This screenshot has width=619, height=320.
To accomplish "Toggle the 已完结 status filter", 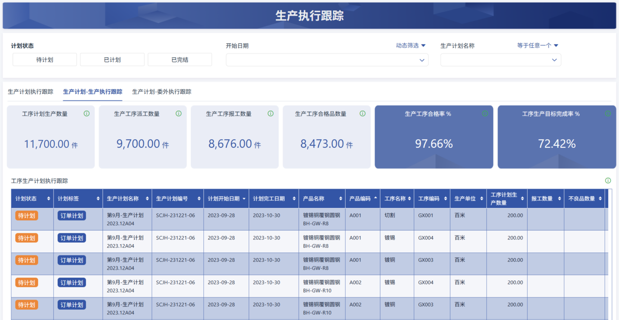I will [x=180, y=60].
